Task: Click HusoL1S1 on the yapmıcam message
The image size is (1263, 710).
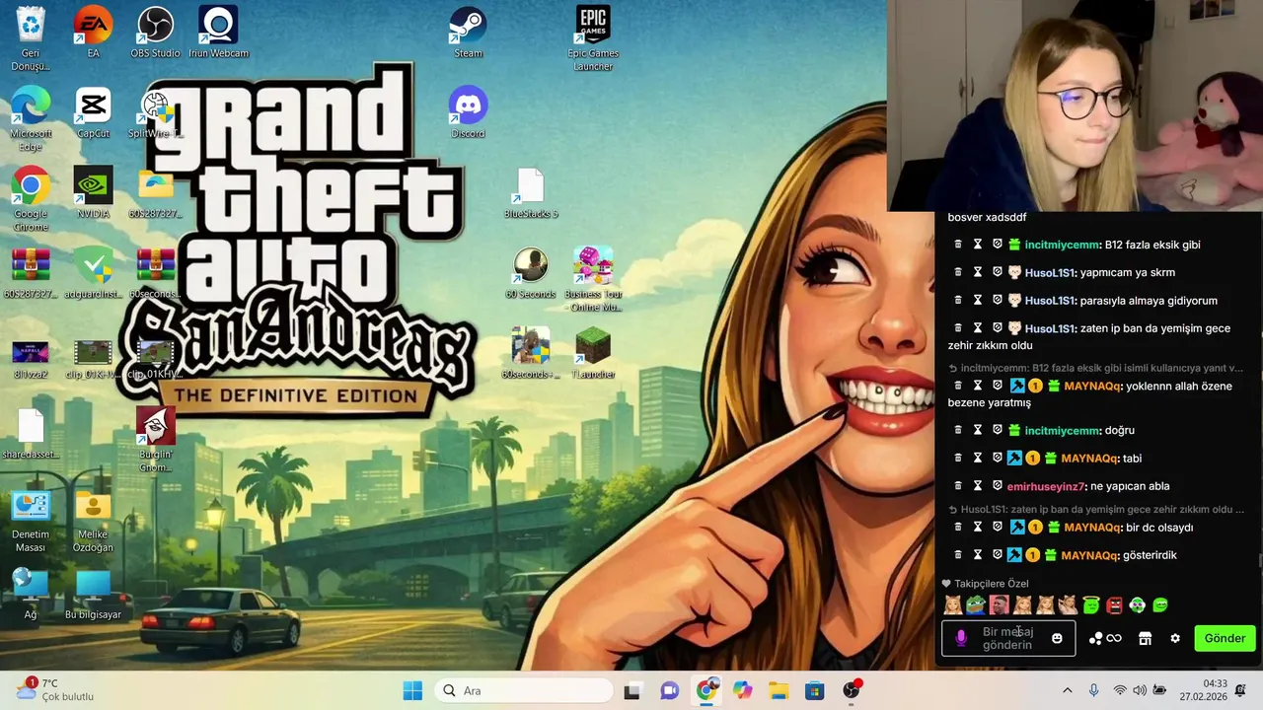Action: pyautogui.click(x=1050, y=273)
